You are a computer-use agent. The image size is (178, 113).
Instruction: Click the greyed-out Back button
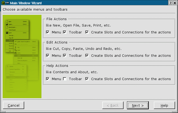tap(113, 105)
